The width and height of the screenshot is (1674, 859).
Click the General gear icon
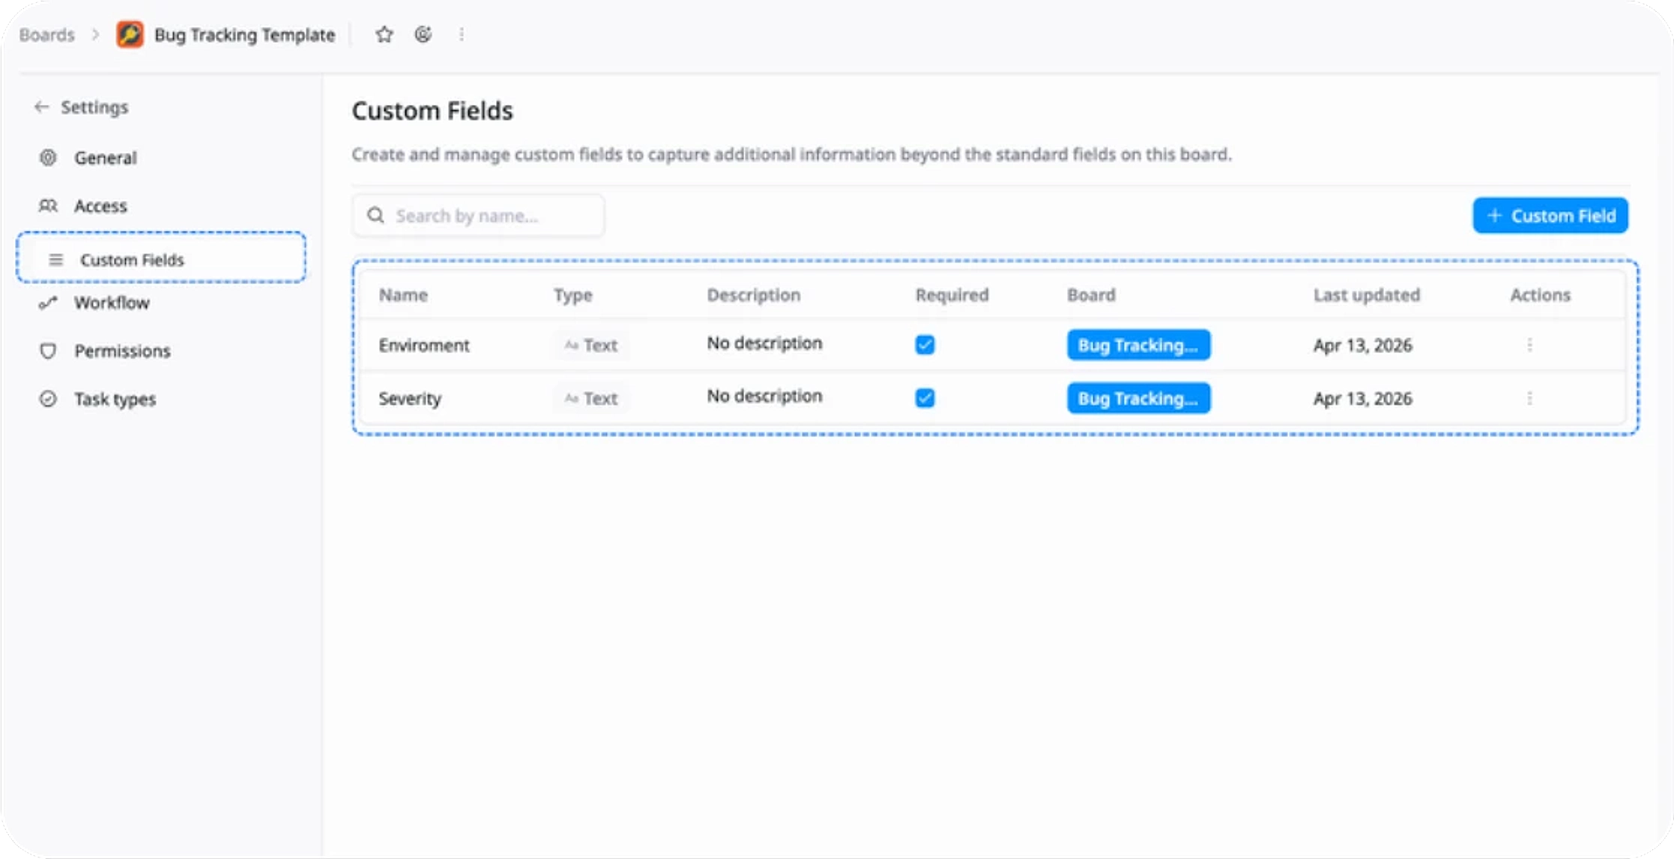point(48,157)
